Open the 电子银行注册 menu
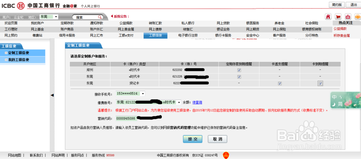 [x=188, y=36]
